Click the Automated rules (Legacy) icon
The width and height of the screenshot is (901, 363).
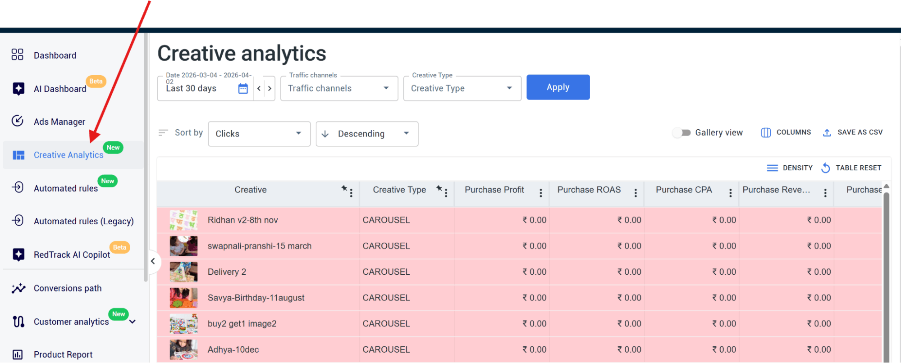point(18,220)
